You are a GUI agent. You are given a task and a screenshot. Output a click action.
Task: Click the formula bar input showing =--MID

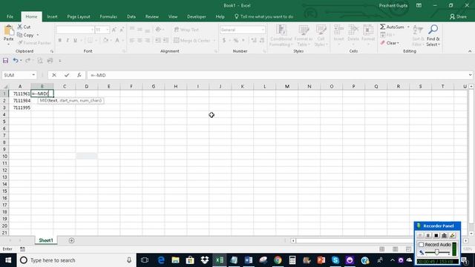[277, 75]
